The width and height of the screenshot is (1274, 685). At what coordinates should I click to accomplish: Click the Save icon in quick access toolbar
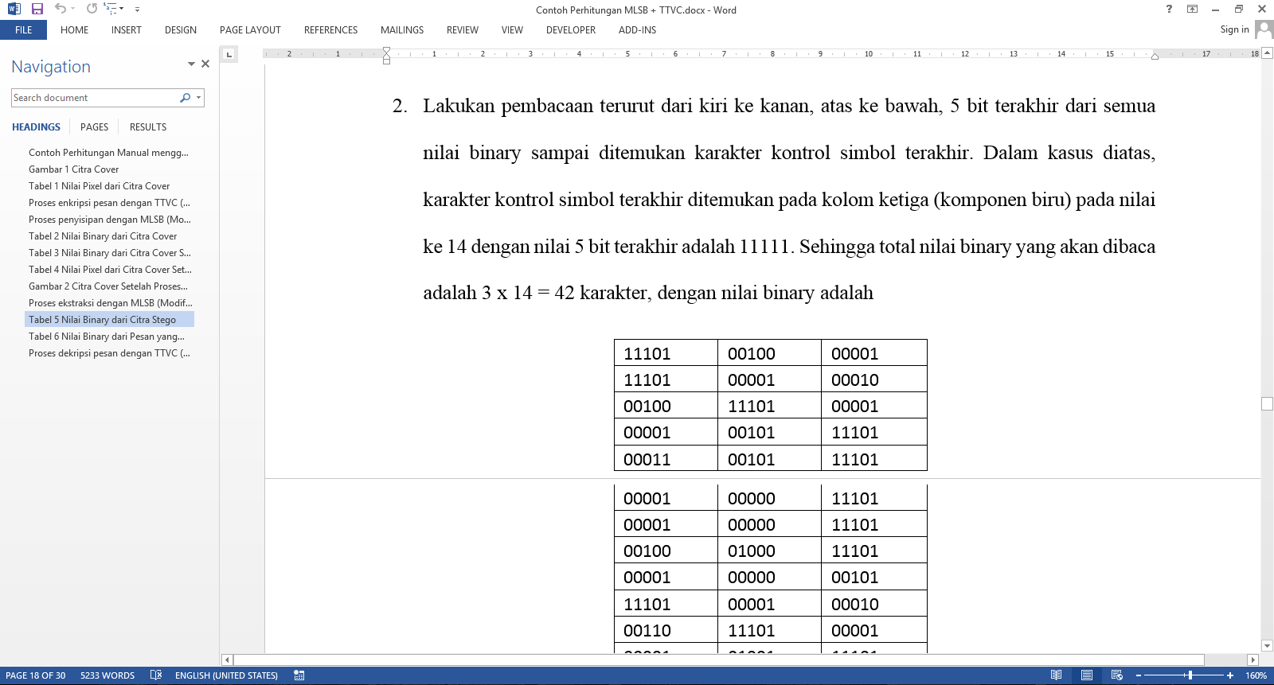(37, 9)
